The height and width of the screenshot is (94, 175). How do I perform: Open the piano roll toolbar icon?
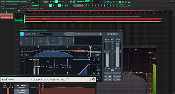(89, 5)
